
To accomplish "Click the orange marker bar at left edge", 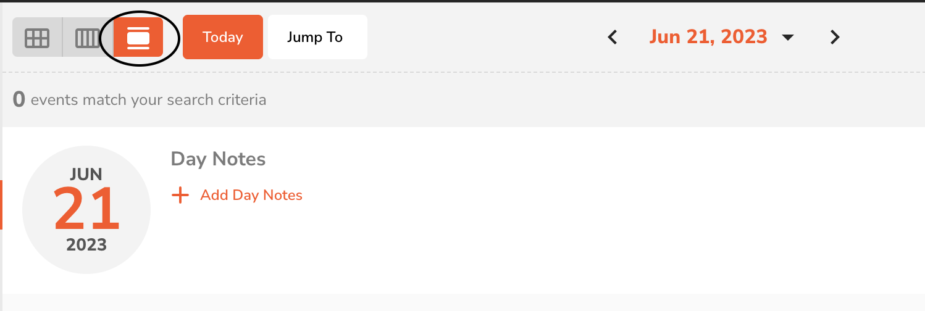I will coord(1,205).
